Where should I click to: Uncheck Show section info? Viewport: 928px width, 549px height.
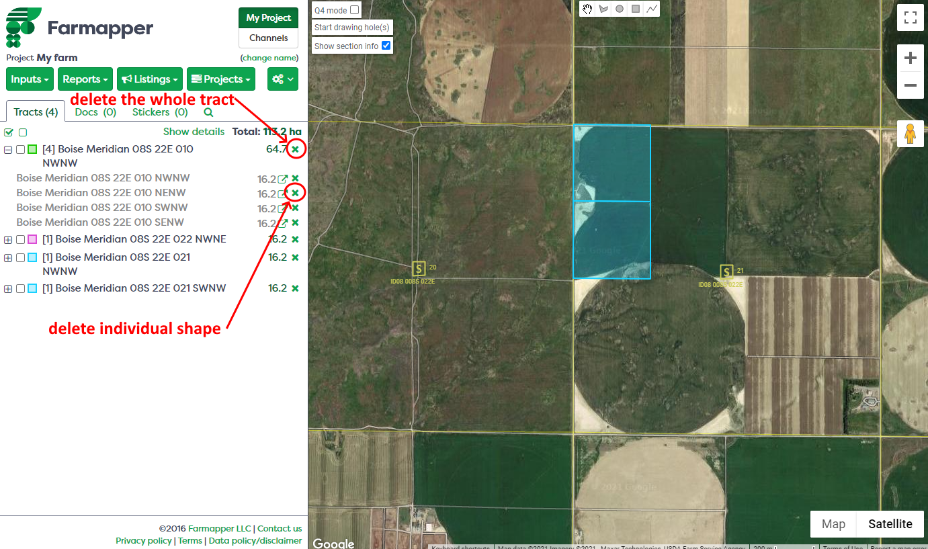386,46
